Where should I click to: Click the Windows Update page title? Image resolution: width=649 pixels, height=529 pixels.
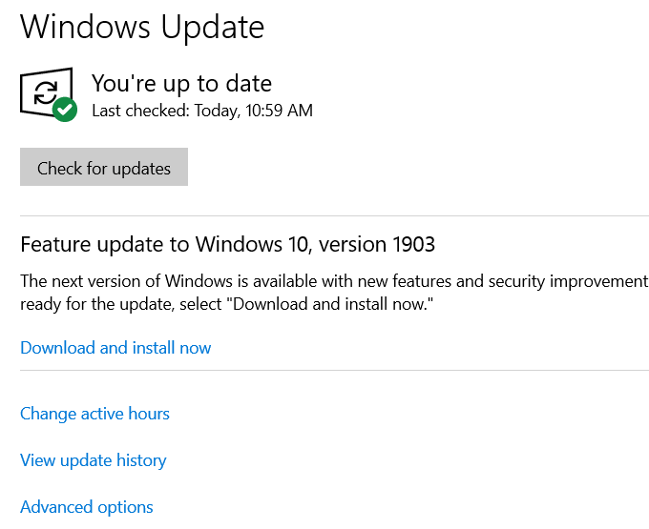pos(142,27)
